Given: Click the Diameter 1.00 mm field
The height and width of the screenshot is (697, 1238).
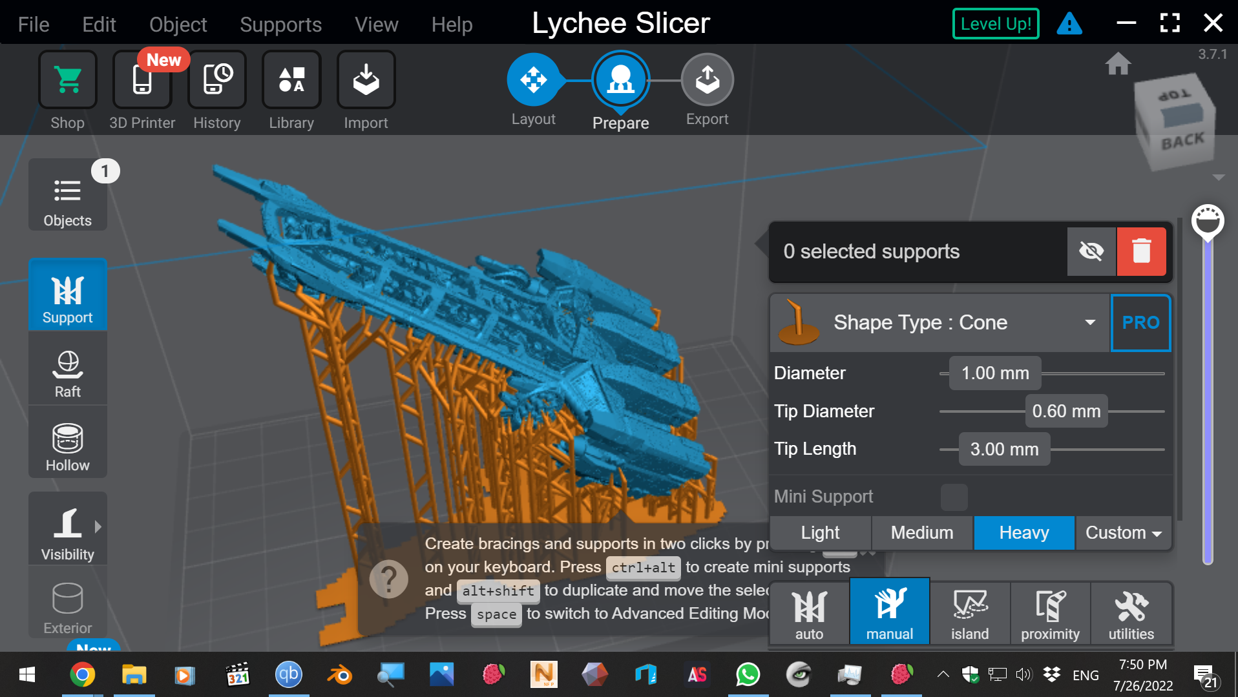Looking at the screenshot, I should [995, 373].
